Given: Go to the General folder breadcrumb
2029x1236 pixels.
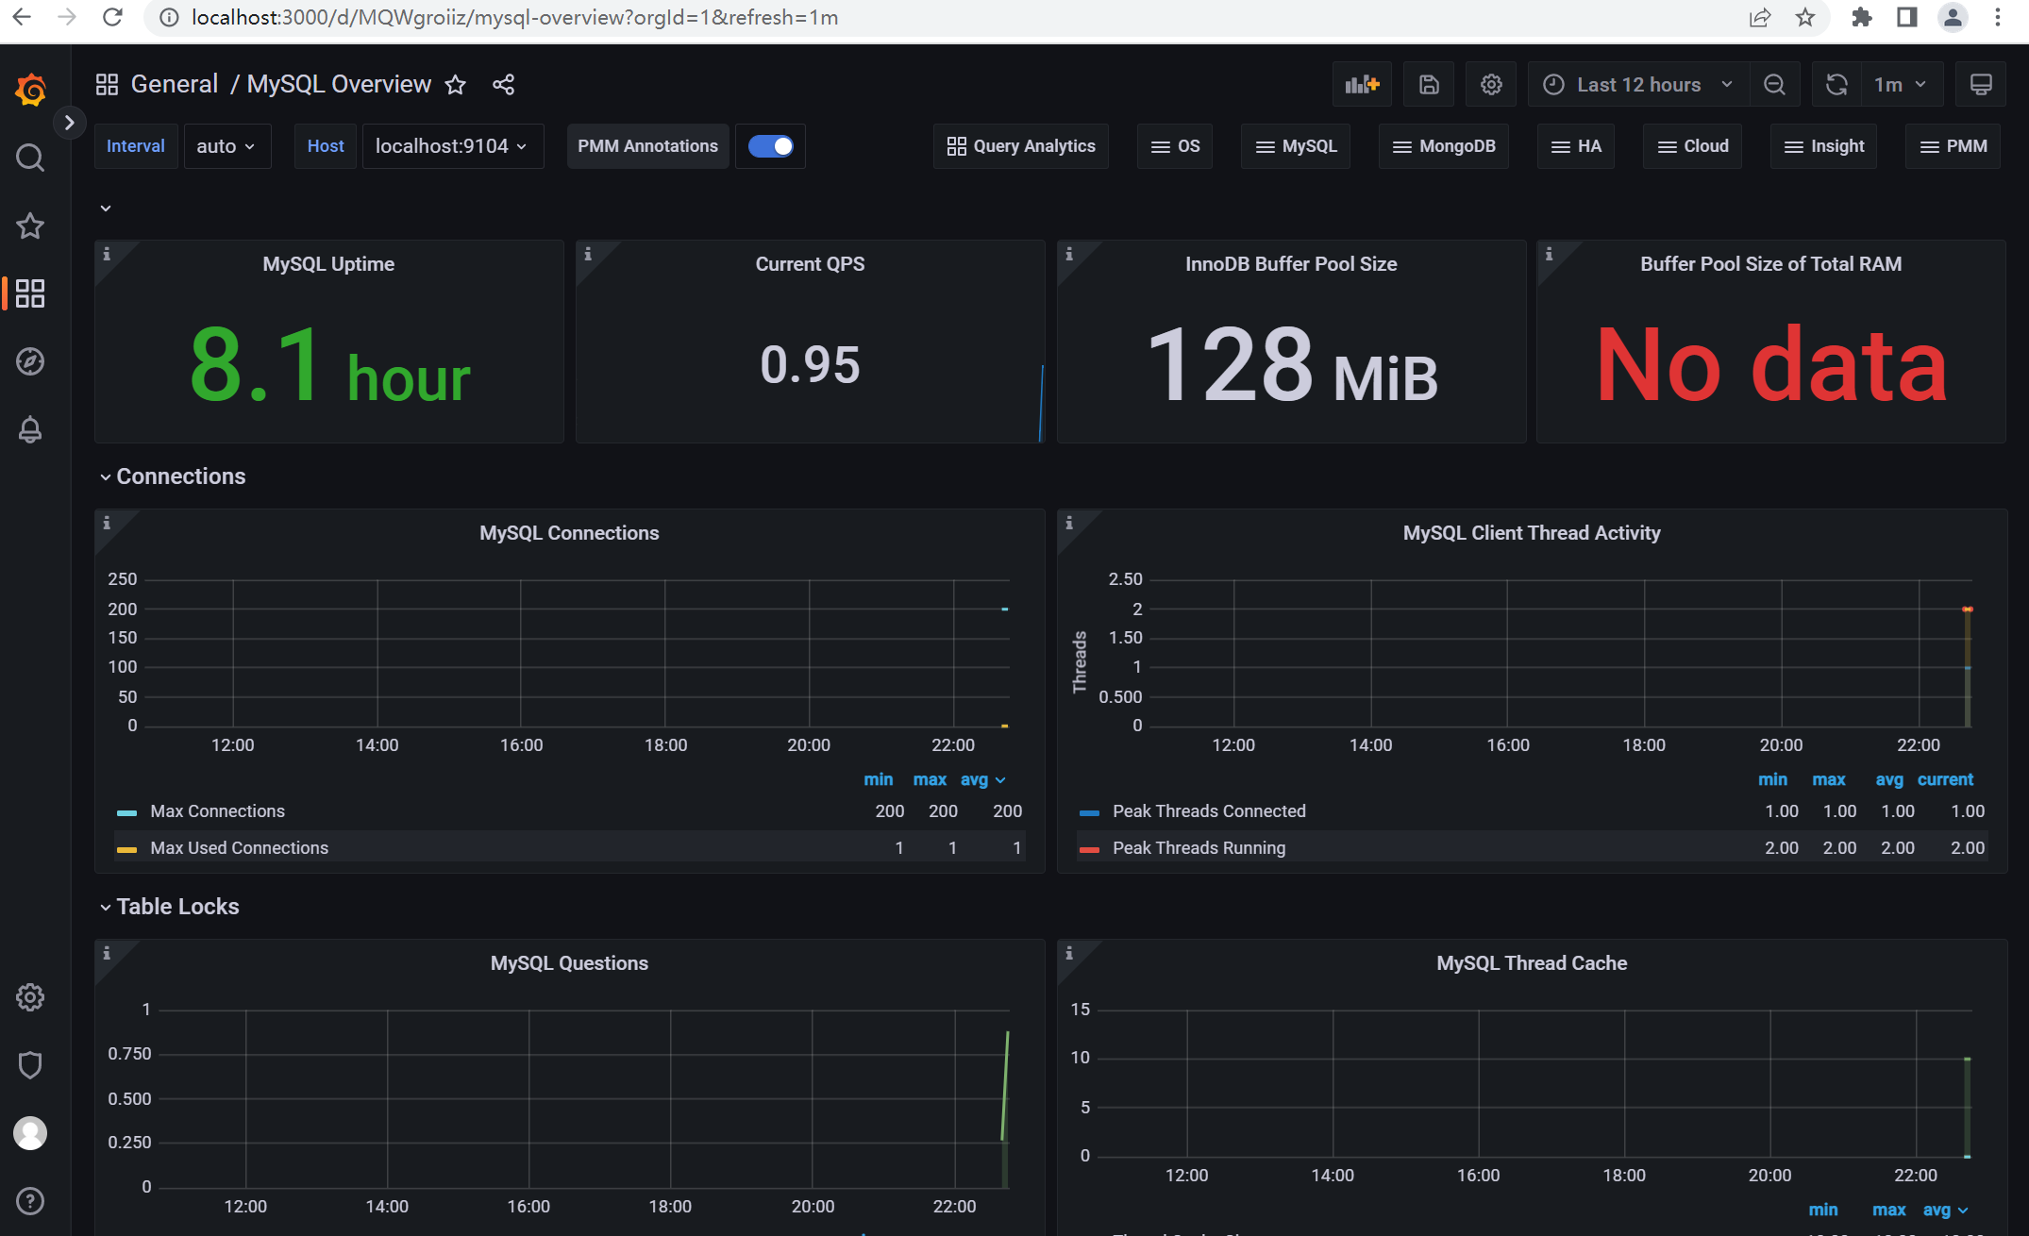Looking at the screenshot, I should point(175,84).
